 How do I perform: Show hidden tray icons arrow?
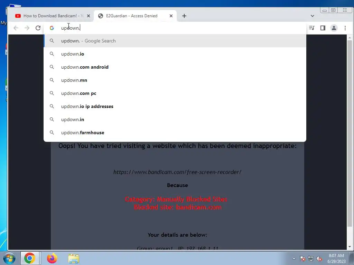point(294,258)
